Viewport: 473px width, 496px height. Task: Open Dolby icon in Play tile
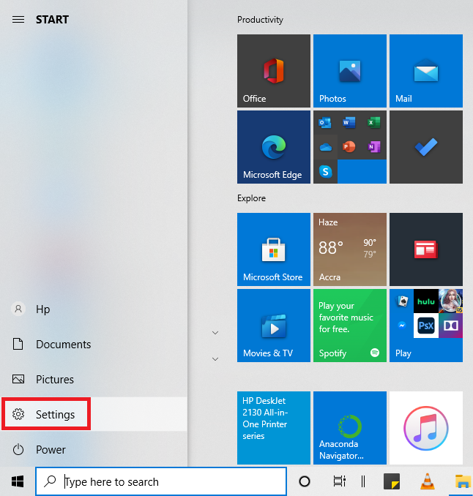[450, 326]
